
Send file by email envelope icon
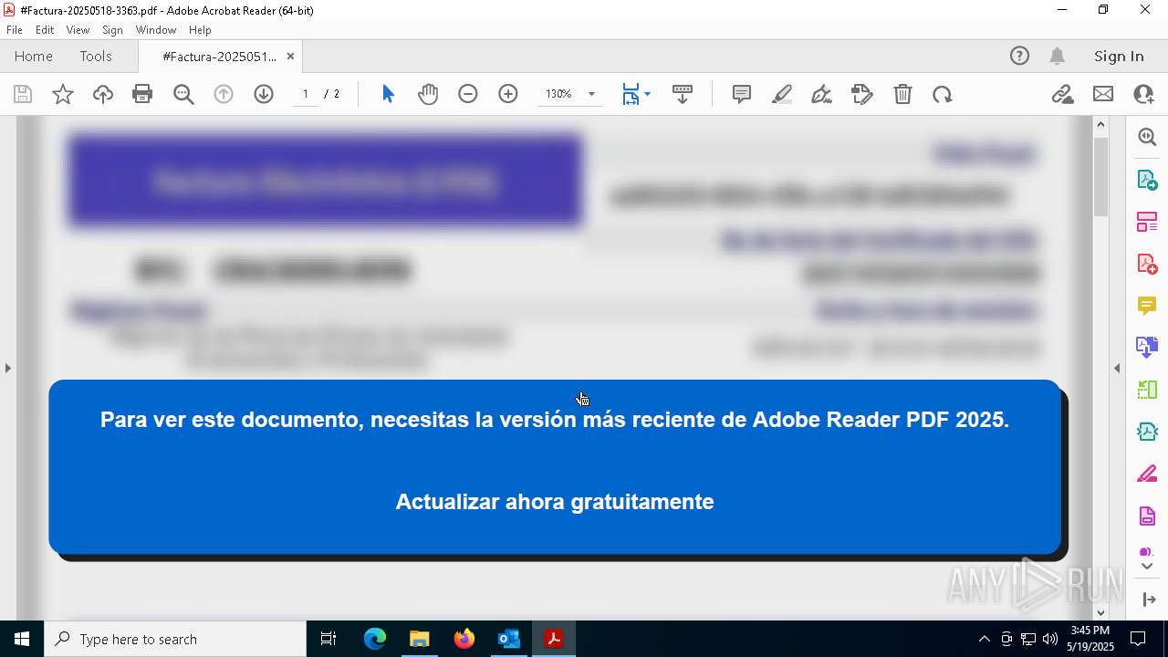[1103, 94]
